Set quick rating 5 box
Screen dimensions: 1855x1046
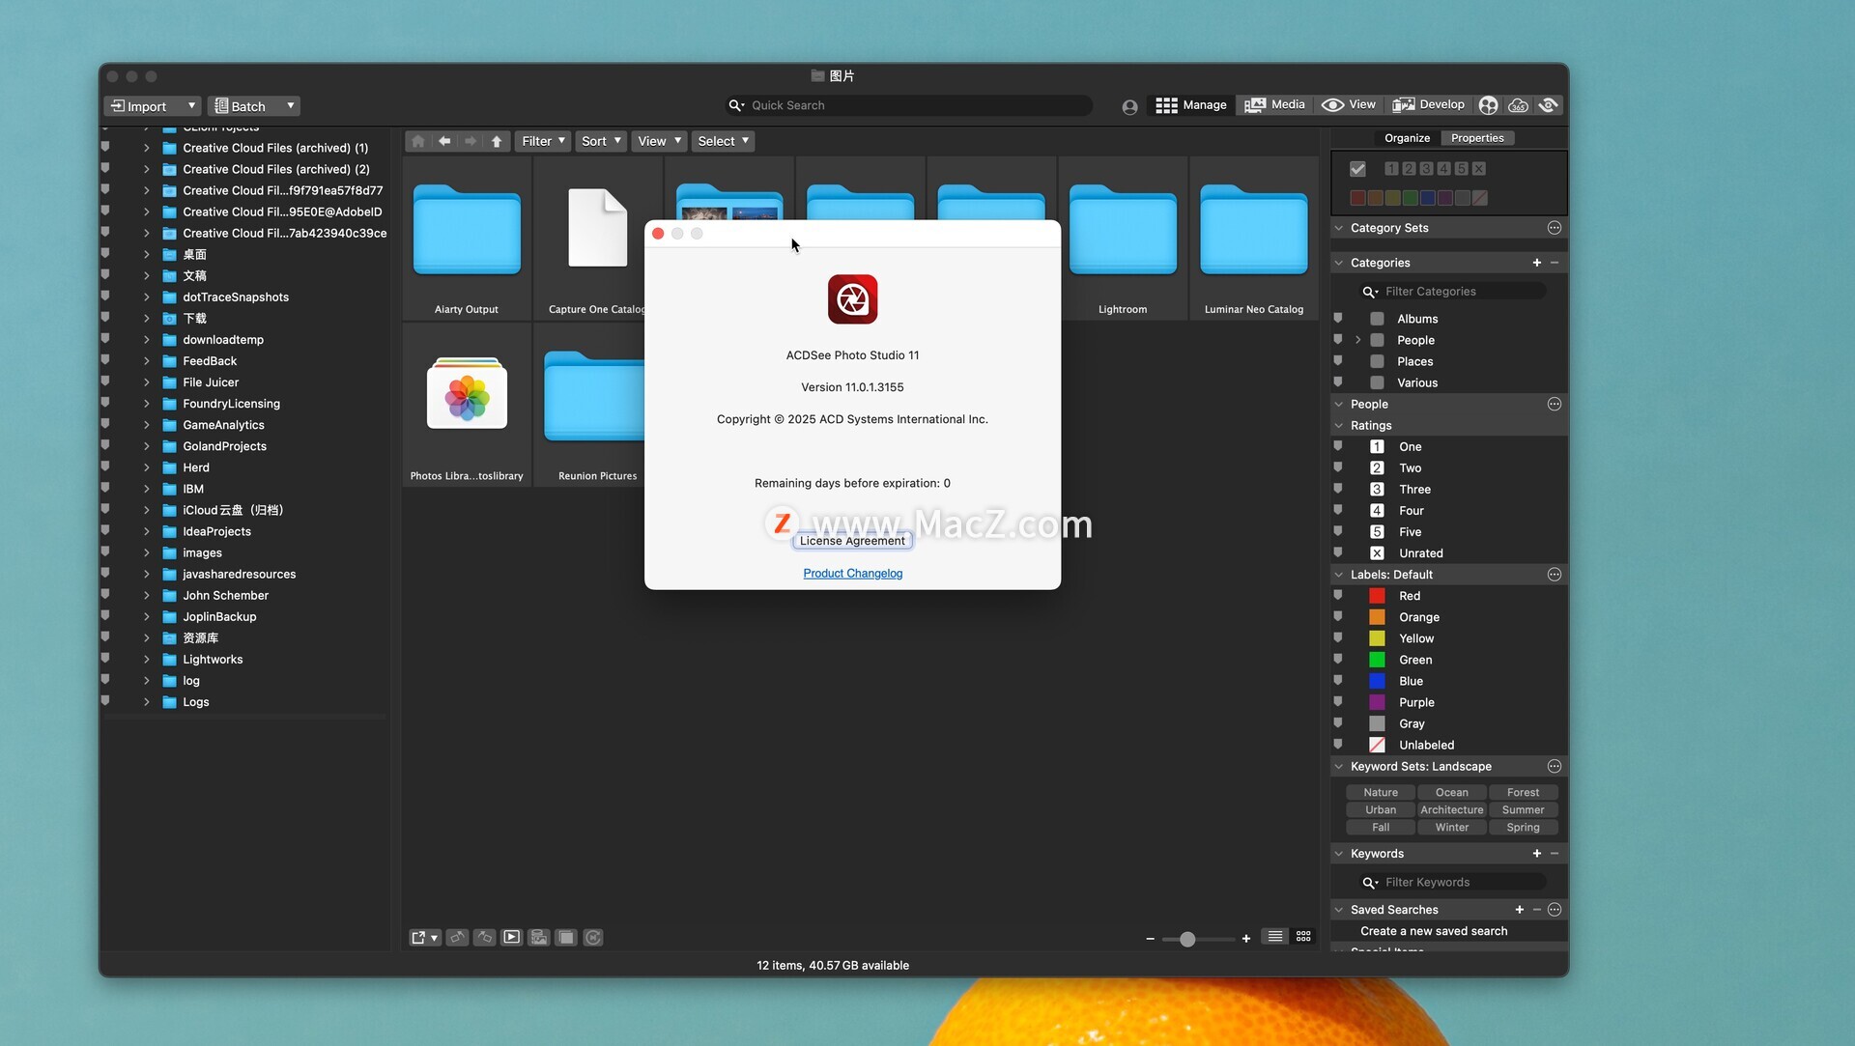coord(1462,169)
